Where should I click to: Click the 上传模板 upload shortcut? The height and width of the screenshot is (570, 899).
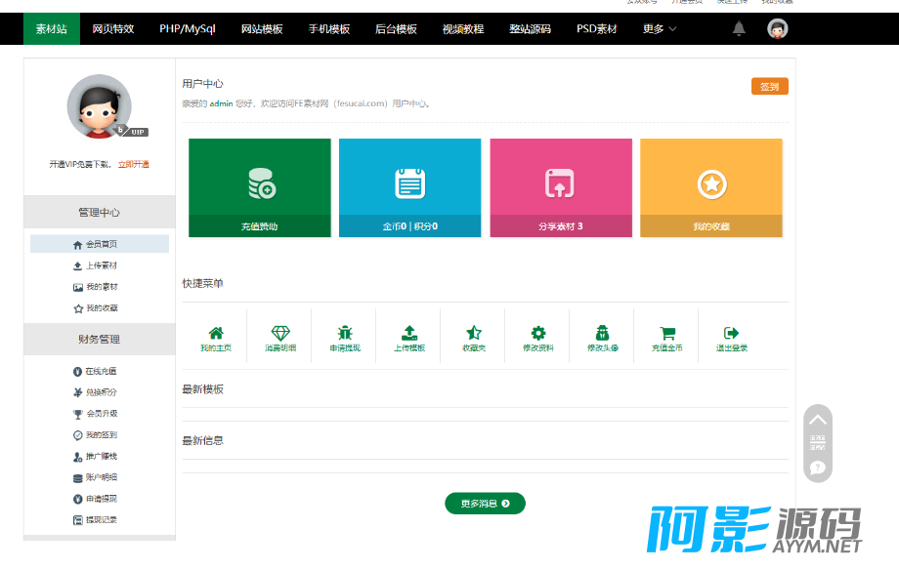409,338
